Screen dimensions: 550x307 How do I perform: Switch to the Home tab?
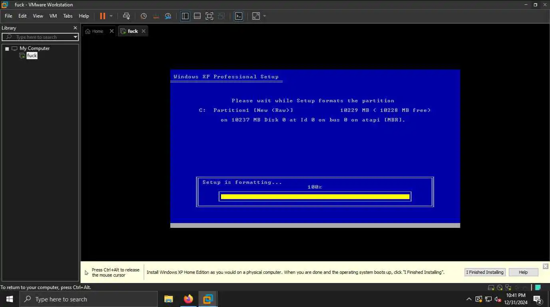tap(94, 31)
